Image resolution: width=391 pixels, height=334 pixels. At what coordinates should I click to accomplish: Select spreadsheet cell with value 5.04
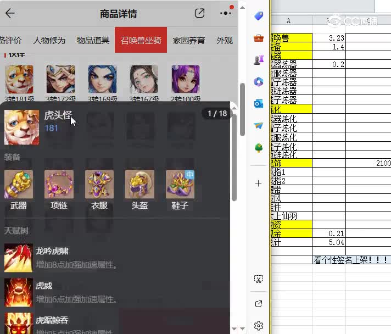coord(329,242)
